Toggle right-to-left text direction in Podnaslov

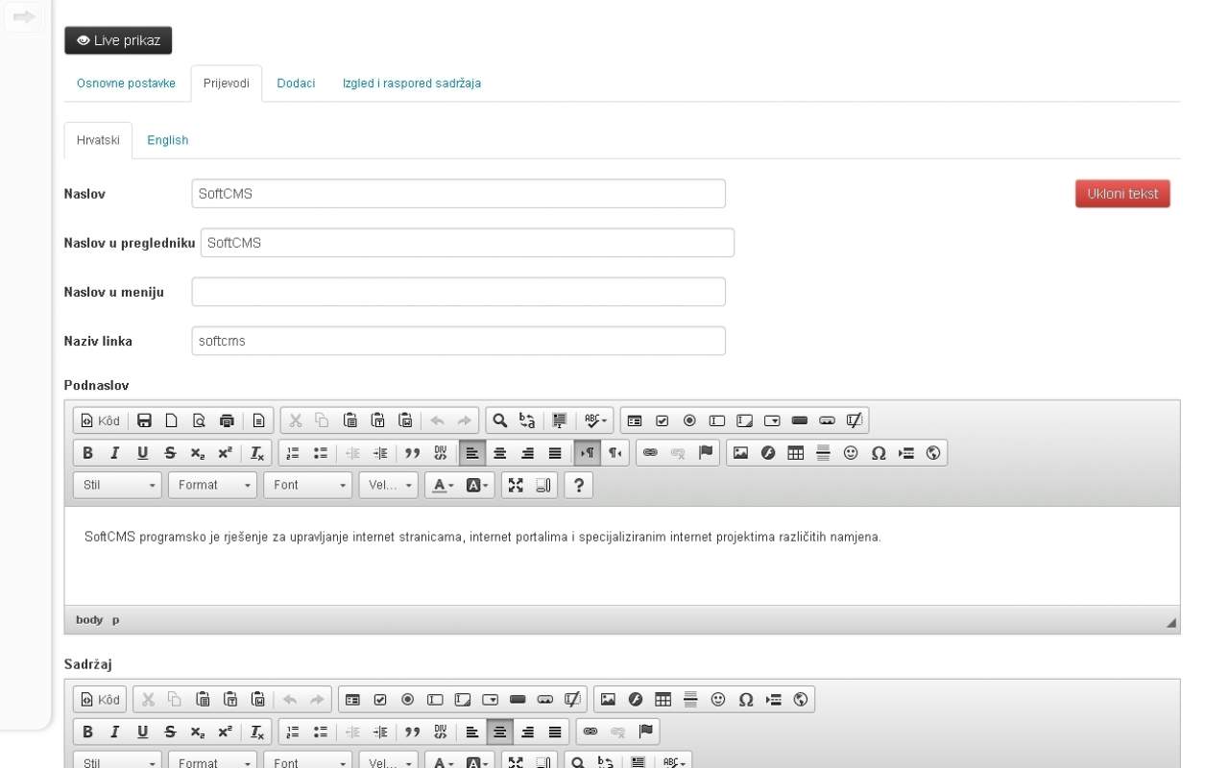[x=615, y=453]
